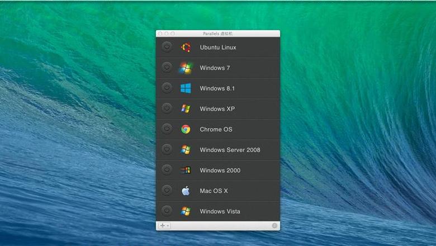Click the Windows 7 orb icon
The image size is (436, 246).
pyautogui.click(x=186, y=68)
